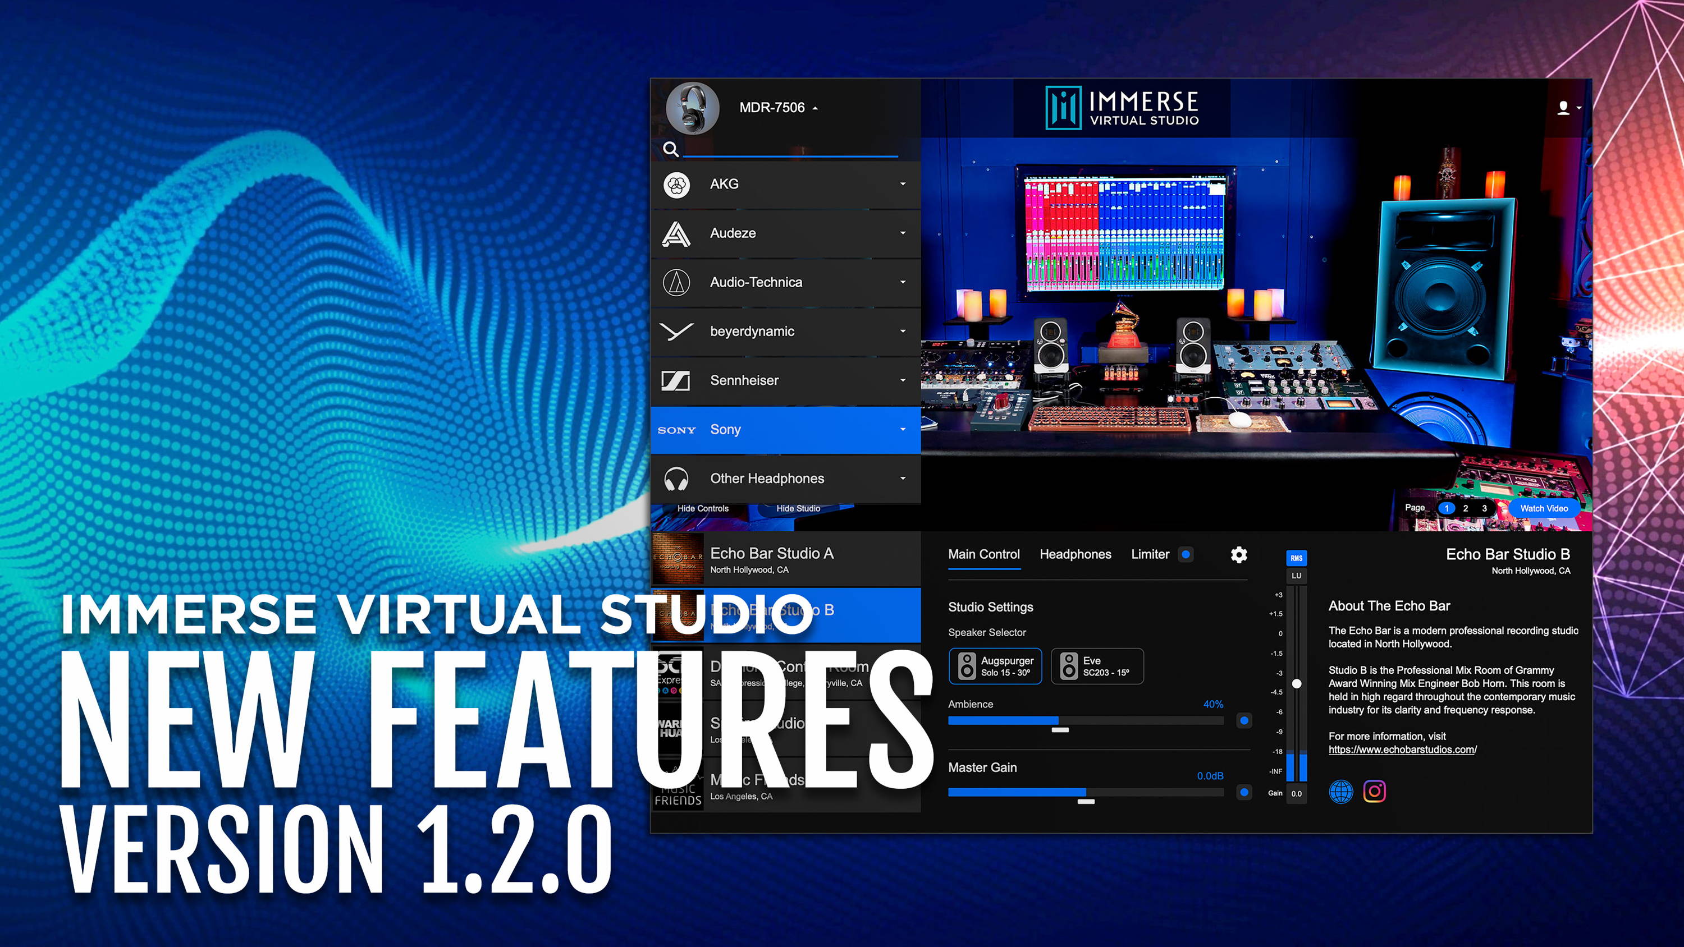Click the Master Gain 0.0dB value
This screenshot has width=1684, height=947.
(1210, 776)
